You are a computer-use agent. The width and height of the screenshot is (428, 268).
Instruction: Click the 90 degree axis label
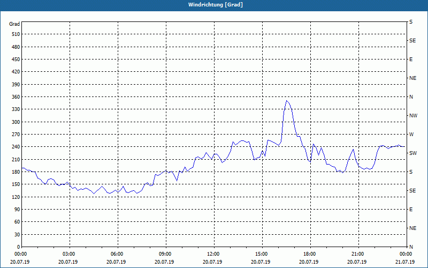click(x=17, y=210)
